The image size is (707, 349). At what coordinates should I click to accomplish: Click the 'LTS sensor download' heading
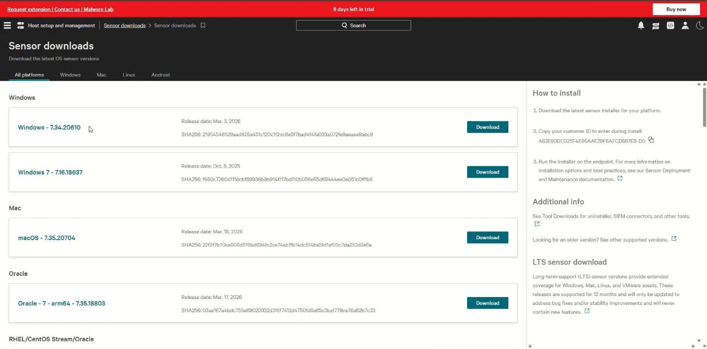570,262
